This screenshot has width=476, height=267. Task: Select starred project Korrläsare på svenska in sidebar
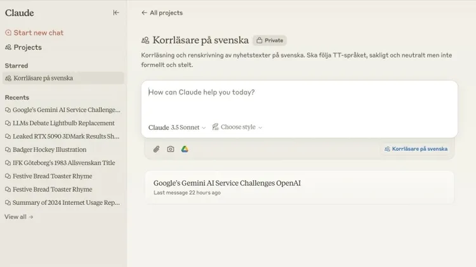[63, 78]
